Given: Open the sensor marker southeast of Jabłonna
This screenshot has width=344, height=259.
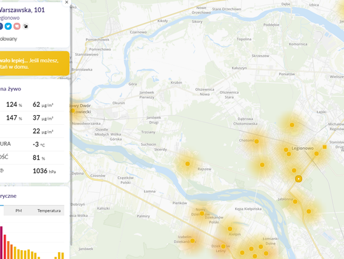Looking at the screenshot, I should (309, 211).
